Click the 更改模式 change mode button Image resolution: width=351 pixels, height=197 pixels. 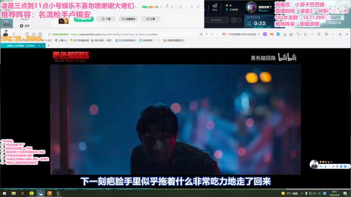click(216, 20)
